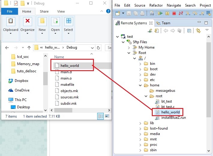Screen dimensions: 213x156
Task: Switch Explorer to large icons view
Action: pos(107,116)
